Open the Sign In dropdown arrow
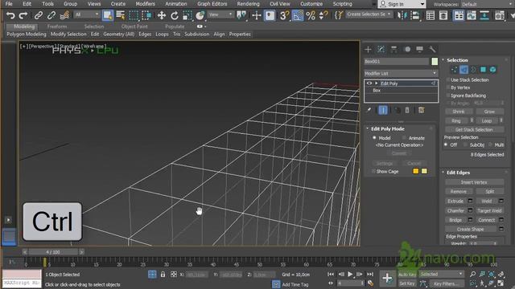The width and height of the screenshot is (515, 289). point(422,4)
